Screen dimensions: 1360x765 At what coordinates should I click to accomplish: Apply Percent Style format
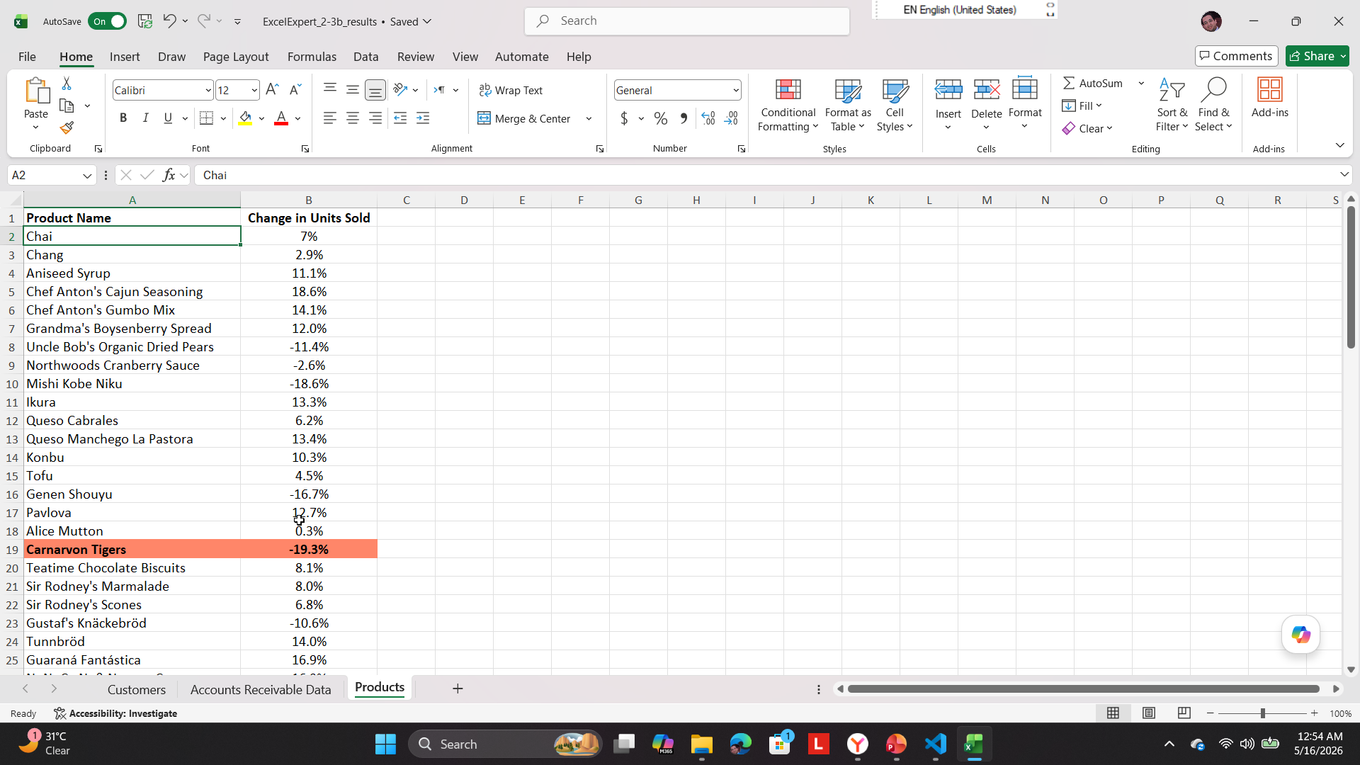click(661, 118)
